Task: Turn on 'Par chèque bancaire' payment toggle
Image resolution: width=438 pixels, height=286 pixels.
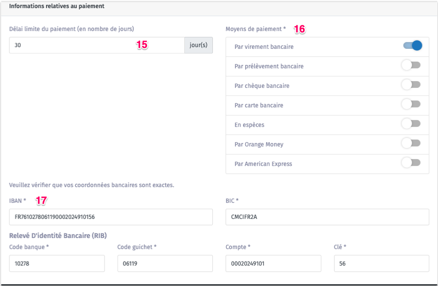Action: coord(411,85)
